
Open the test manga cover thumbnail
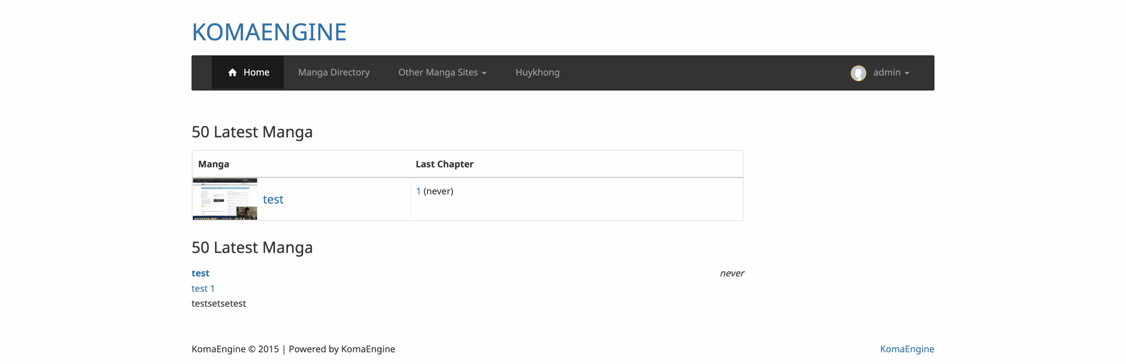(x=225, y=199)
